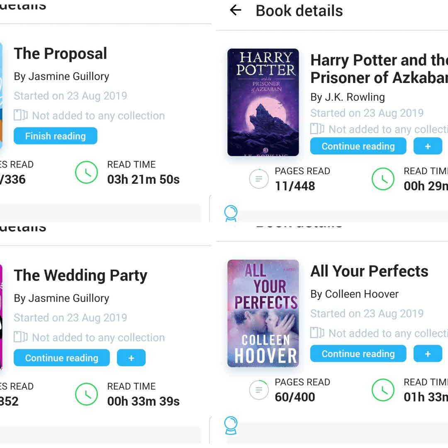Open the All Your Perfects cover thumbnail

coord(263,313)
